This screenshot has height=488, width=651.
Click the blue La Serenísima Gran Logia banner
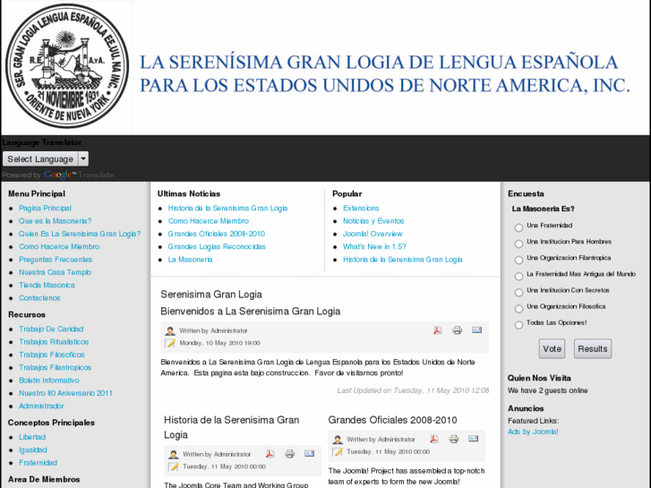[384, 74]
